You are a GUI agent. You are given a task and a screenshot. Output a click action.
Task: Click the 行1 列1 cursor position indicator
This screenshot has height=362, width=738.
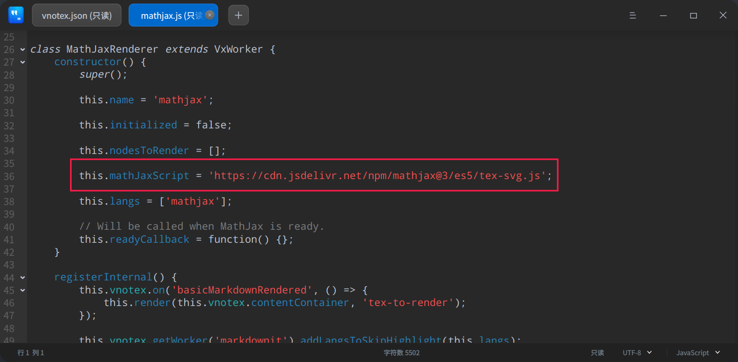coord(30,352)
